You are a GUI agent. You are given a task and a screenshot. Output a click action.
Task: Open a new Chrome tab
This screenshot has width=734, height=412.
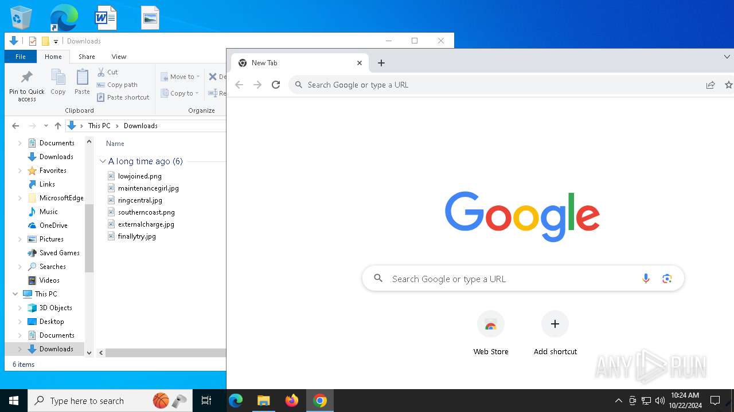tap(381, 63)
